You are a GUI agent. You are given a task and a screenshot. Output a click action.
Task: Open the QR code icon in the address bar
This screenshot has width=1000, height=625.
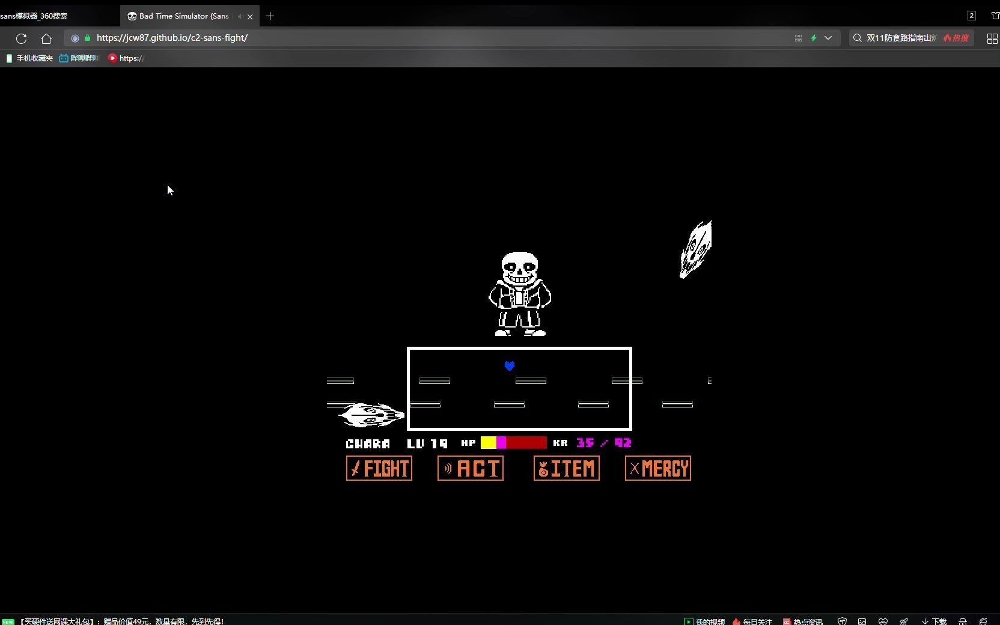tap(798, 38)
